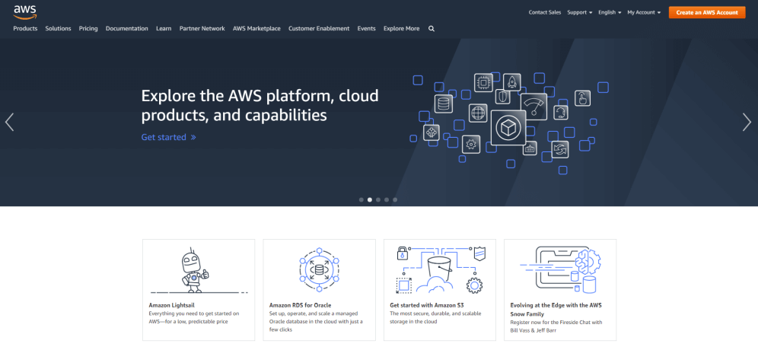The height and width of the screenshot is (347, 758).
Task: Open the Learn menu item
Action: pyautogui.click(x=164, y=28)
